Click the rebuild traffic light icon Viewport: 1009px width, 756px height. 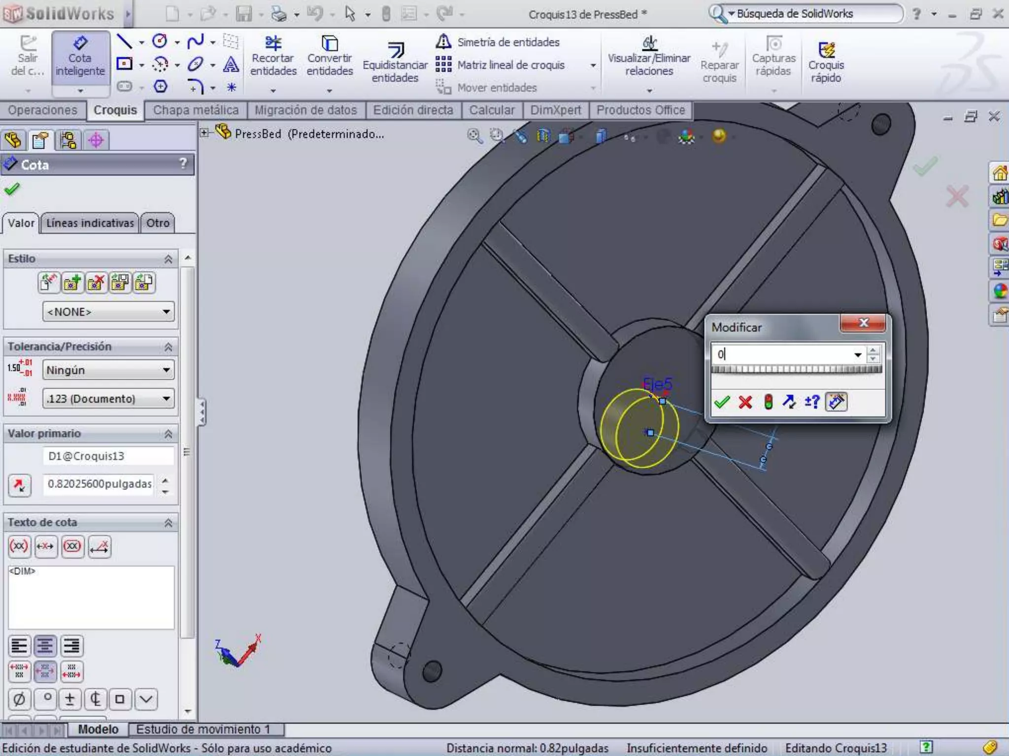tap(768, 402)
